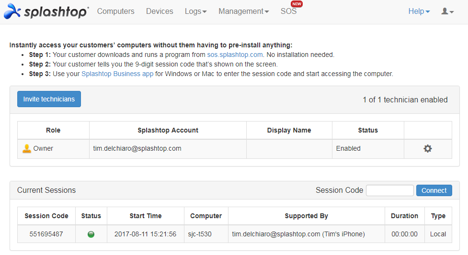This screenshot has height=255, width=468.
Task: Click the Splashtop logo
Action: pyautogui.click(x=46, y=11)
